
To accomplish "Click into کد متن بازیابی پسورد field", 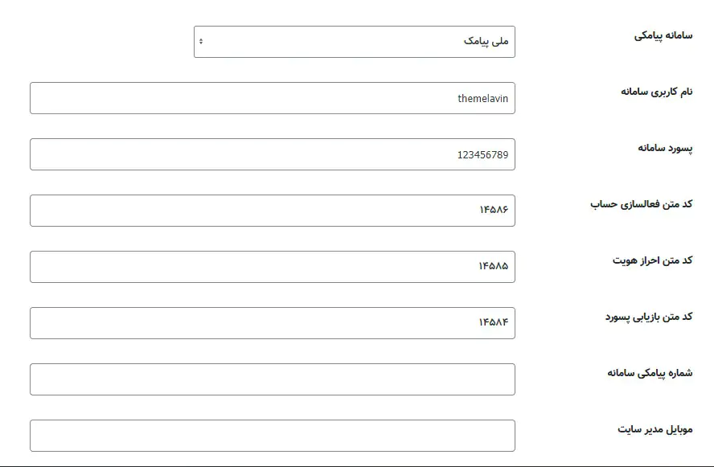I will (272, 323).
